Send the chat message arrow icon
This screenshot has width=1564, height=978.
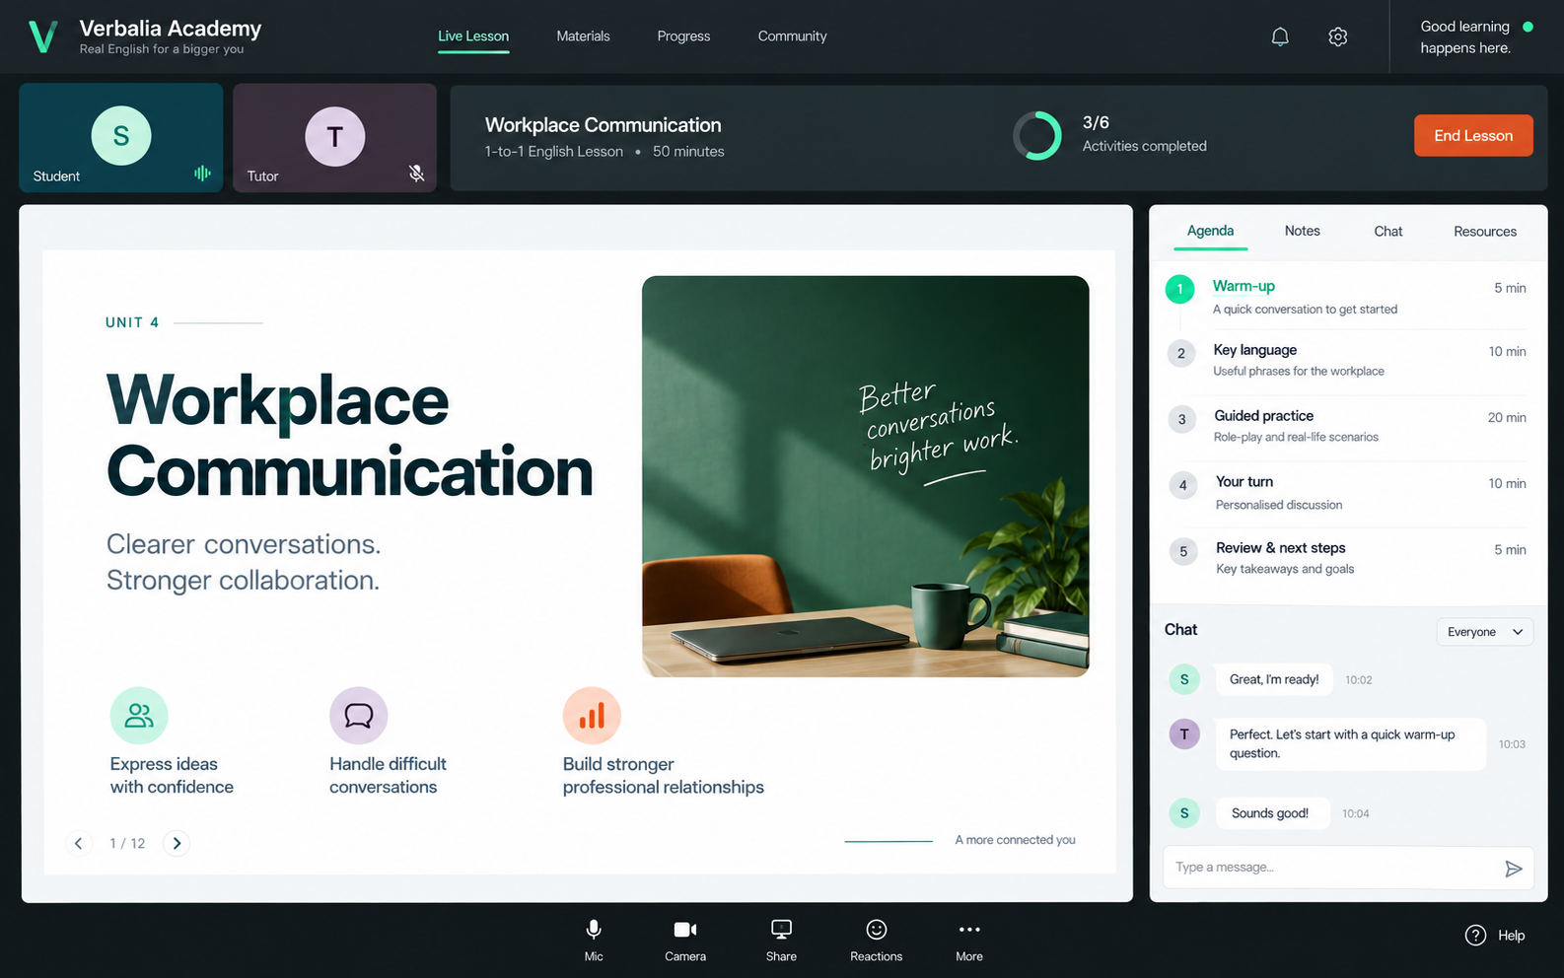(x=1513, y=869)
